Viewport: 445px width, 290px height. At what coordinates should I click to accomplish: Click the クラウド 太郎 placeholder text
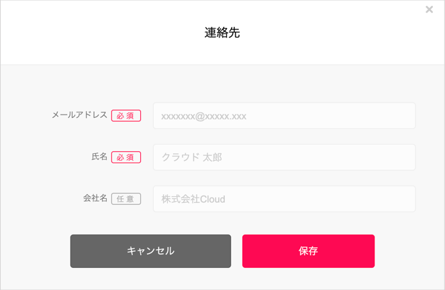pos(192,157)
